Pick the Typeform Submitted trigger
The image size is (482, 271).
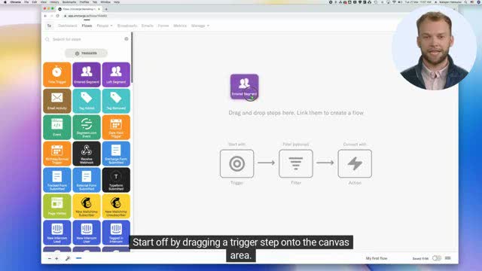116,180
